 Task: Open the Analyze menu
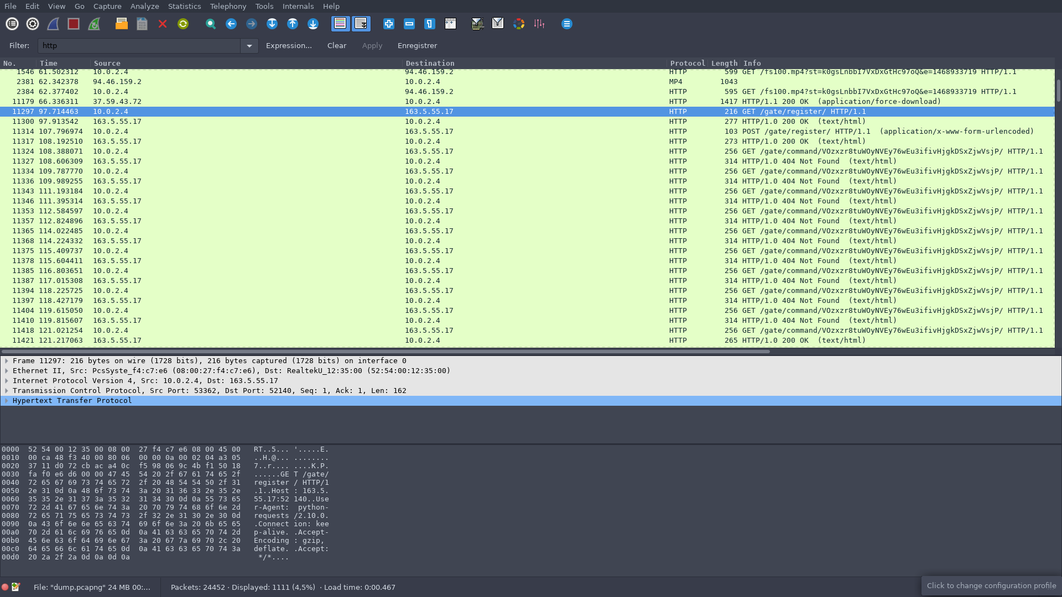click(144, 6)
